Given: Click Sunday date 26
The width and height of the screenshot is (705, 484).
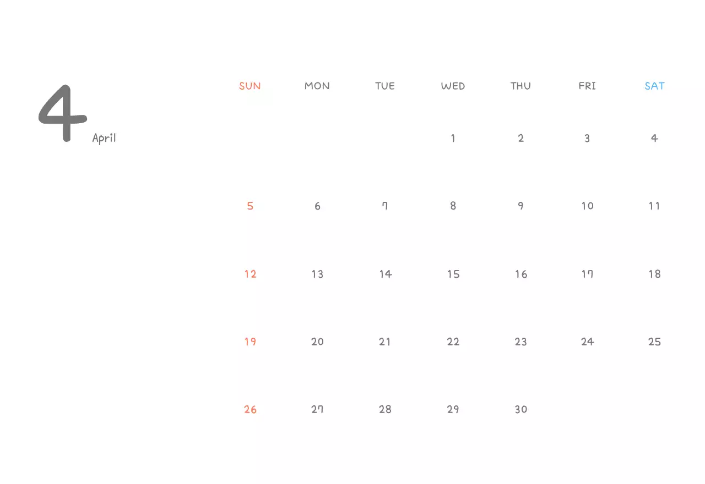Looking at the screenshot, I should click(250, 409).
